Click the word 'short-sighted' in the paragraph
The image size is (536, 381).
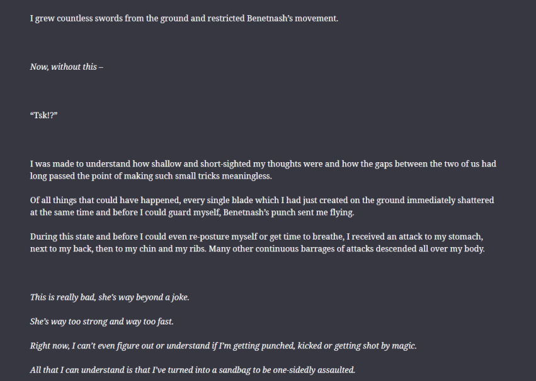click(225, 164)
